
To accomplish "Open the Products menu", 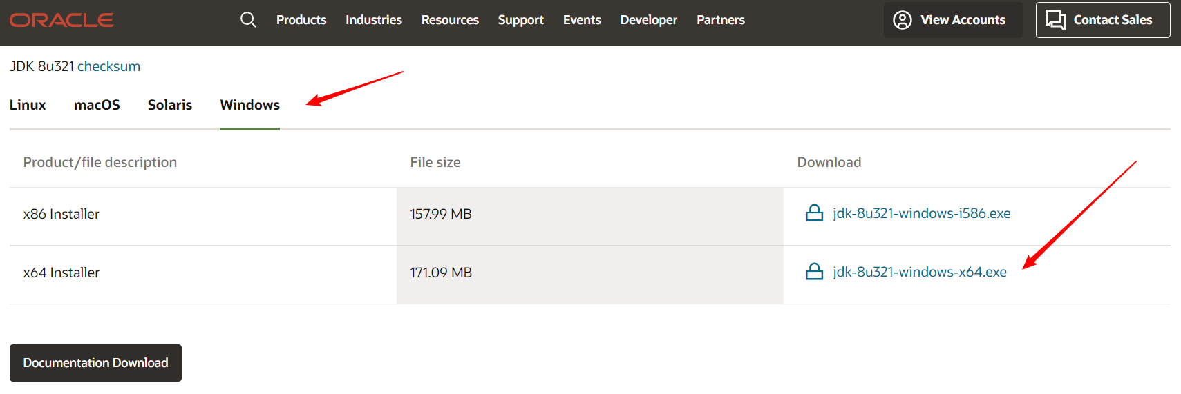I will tap(301, 20).
